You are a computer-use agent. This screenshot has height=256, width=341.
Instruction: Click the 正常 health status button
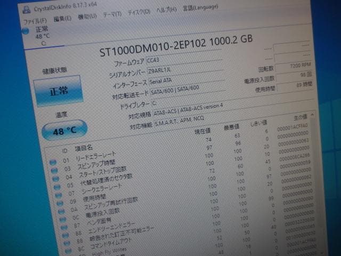click(59, 91)
